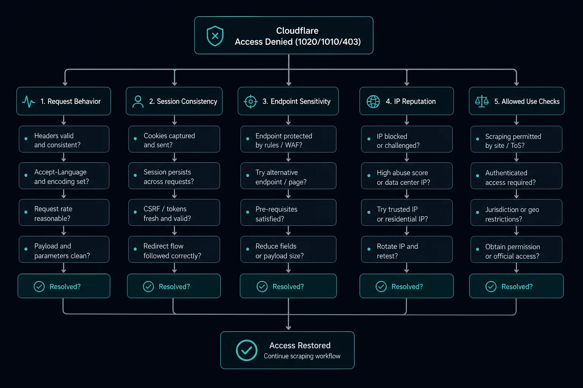Click Cookies captured and sent box

(x=174, y=139)
